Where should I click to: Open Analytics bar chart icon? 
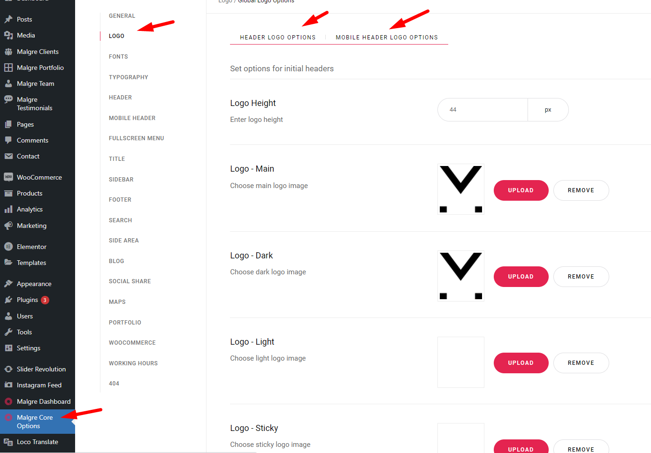[8, 209]
